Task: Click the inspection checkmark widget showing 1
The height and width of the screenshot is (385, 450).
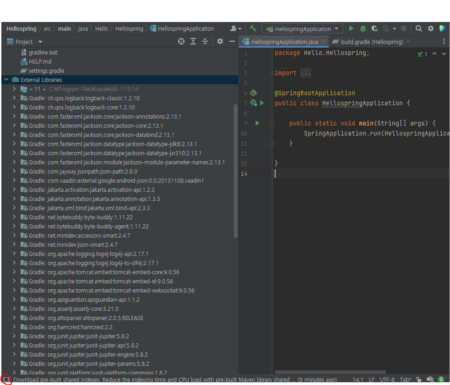Action: click(422, 54)
